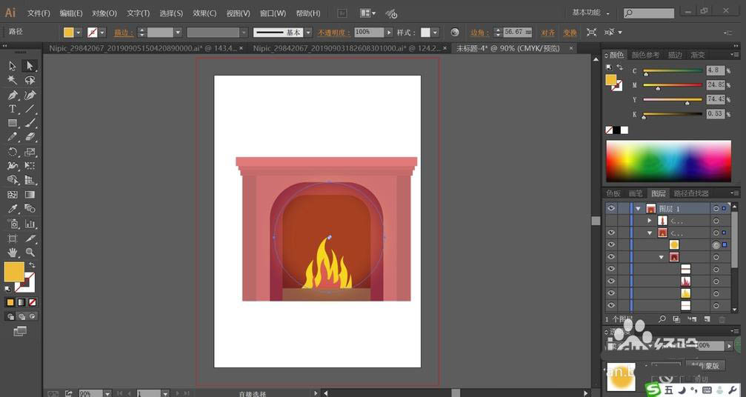Show the hidden collapsed sublayer row
The image size is (746, 397).
point(611,221)
